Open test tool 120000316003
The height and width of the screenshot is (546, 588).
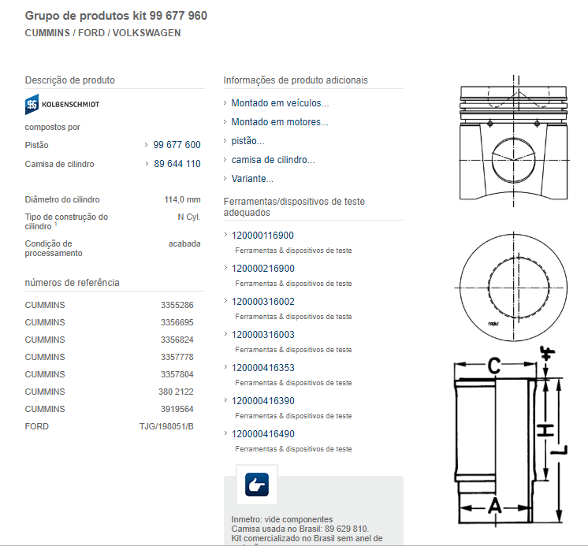coord(262,335)
